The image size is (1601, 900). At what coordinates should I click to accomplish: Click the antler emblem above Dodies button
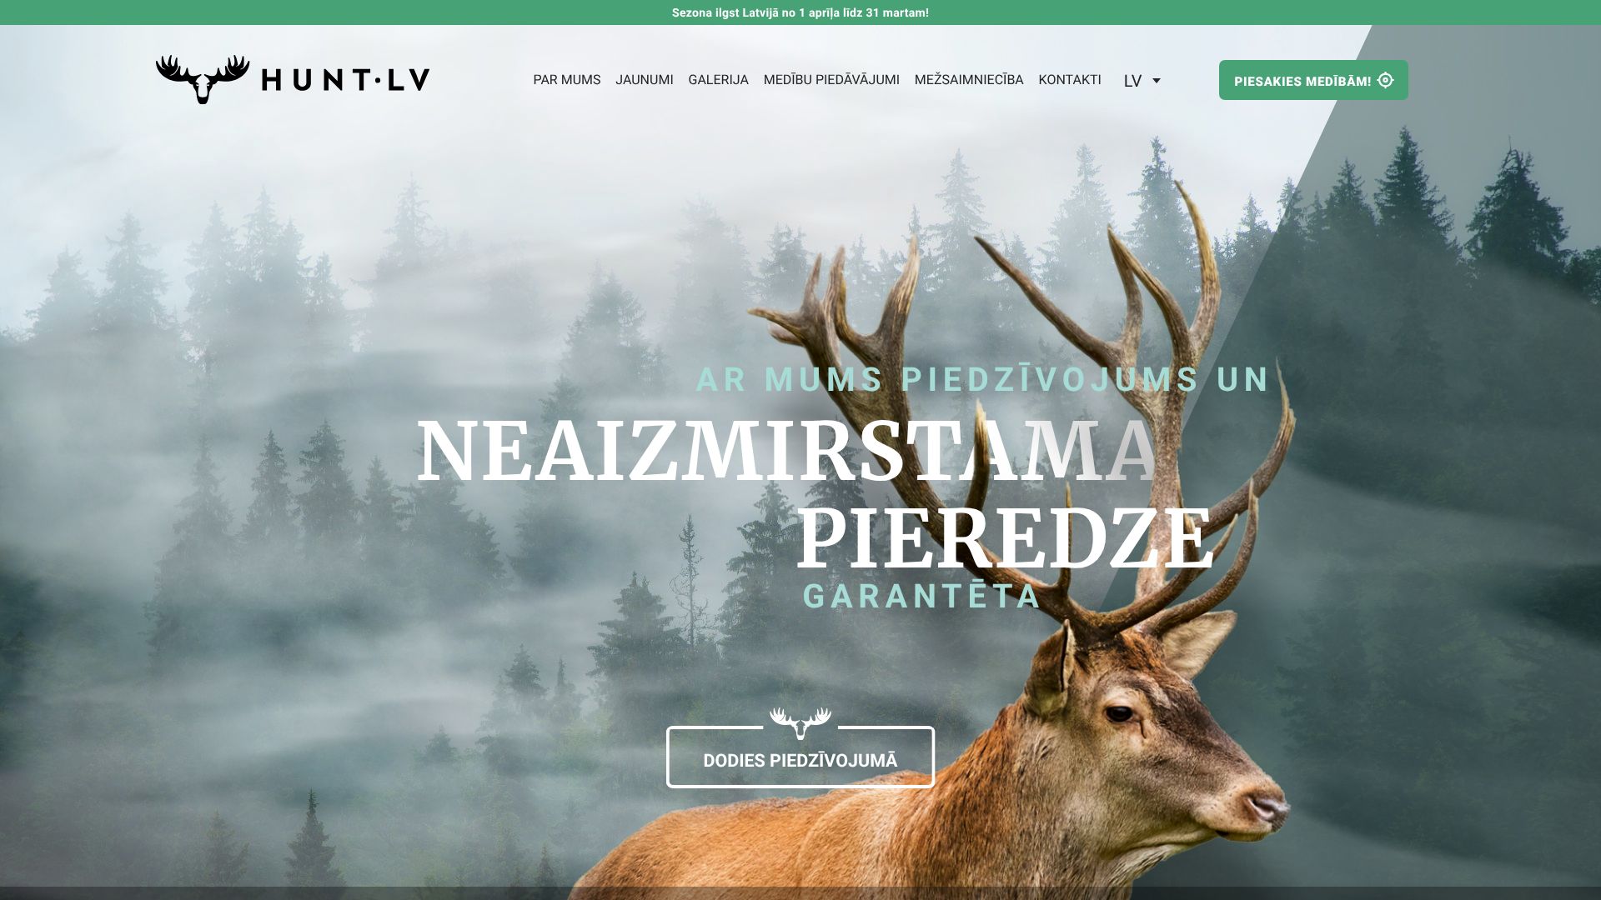pyautogui.click(x=800, y=722)
